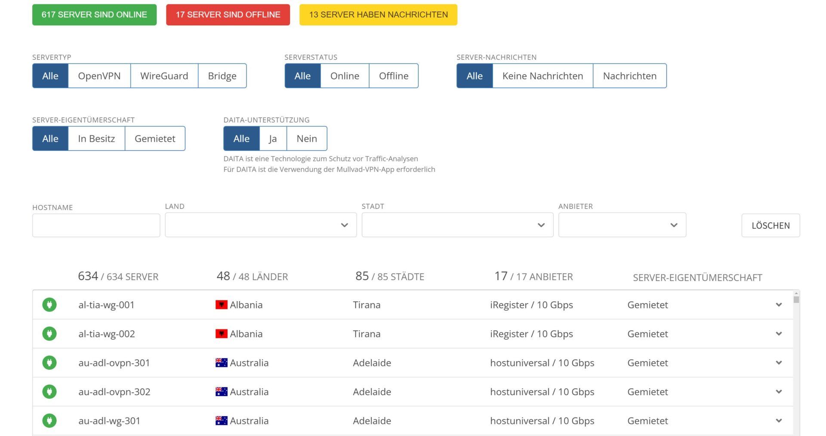Click hostname au-adl-ovpn-302
826x436 pixels.
pyautogui.click(x=114, y=391)
